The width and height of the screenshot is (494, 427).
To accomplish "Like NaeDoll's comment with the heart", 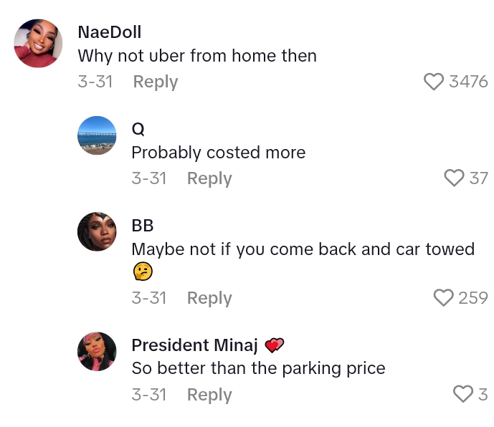I will pyautogui.click(x=434, y=82).
